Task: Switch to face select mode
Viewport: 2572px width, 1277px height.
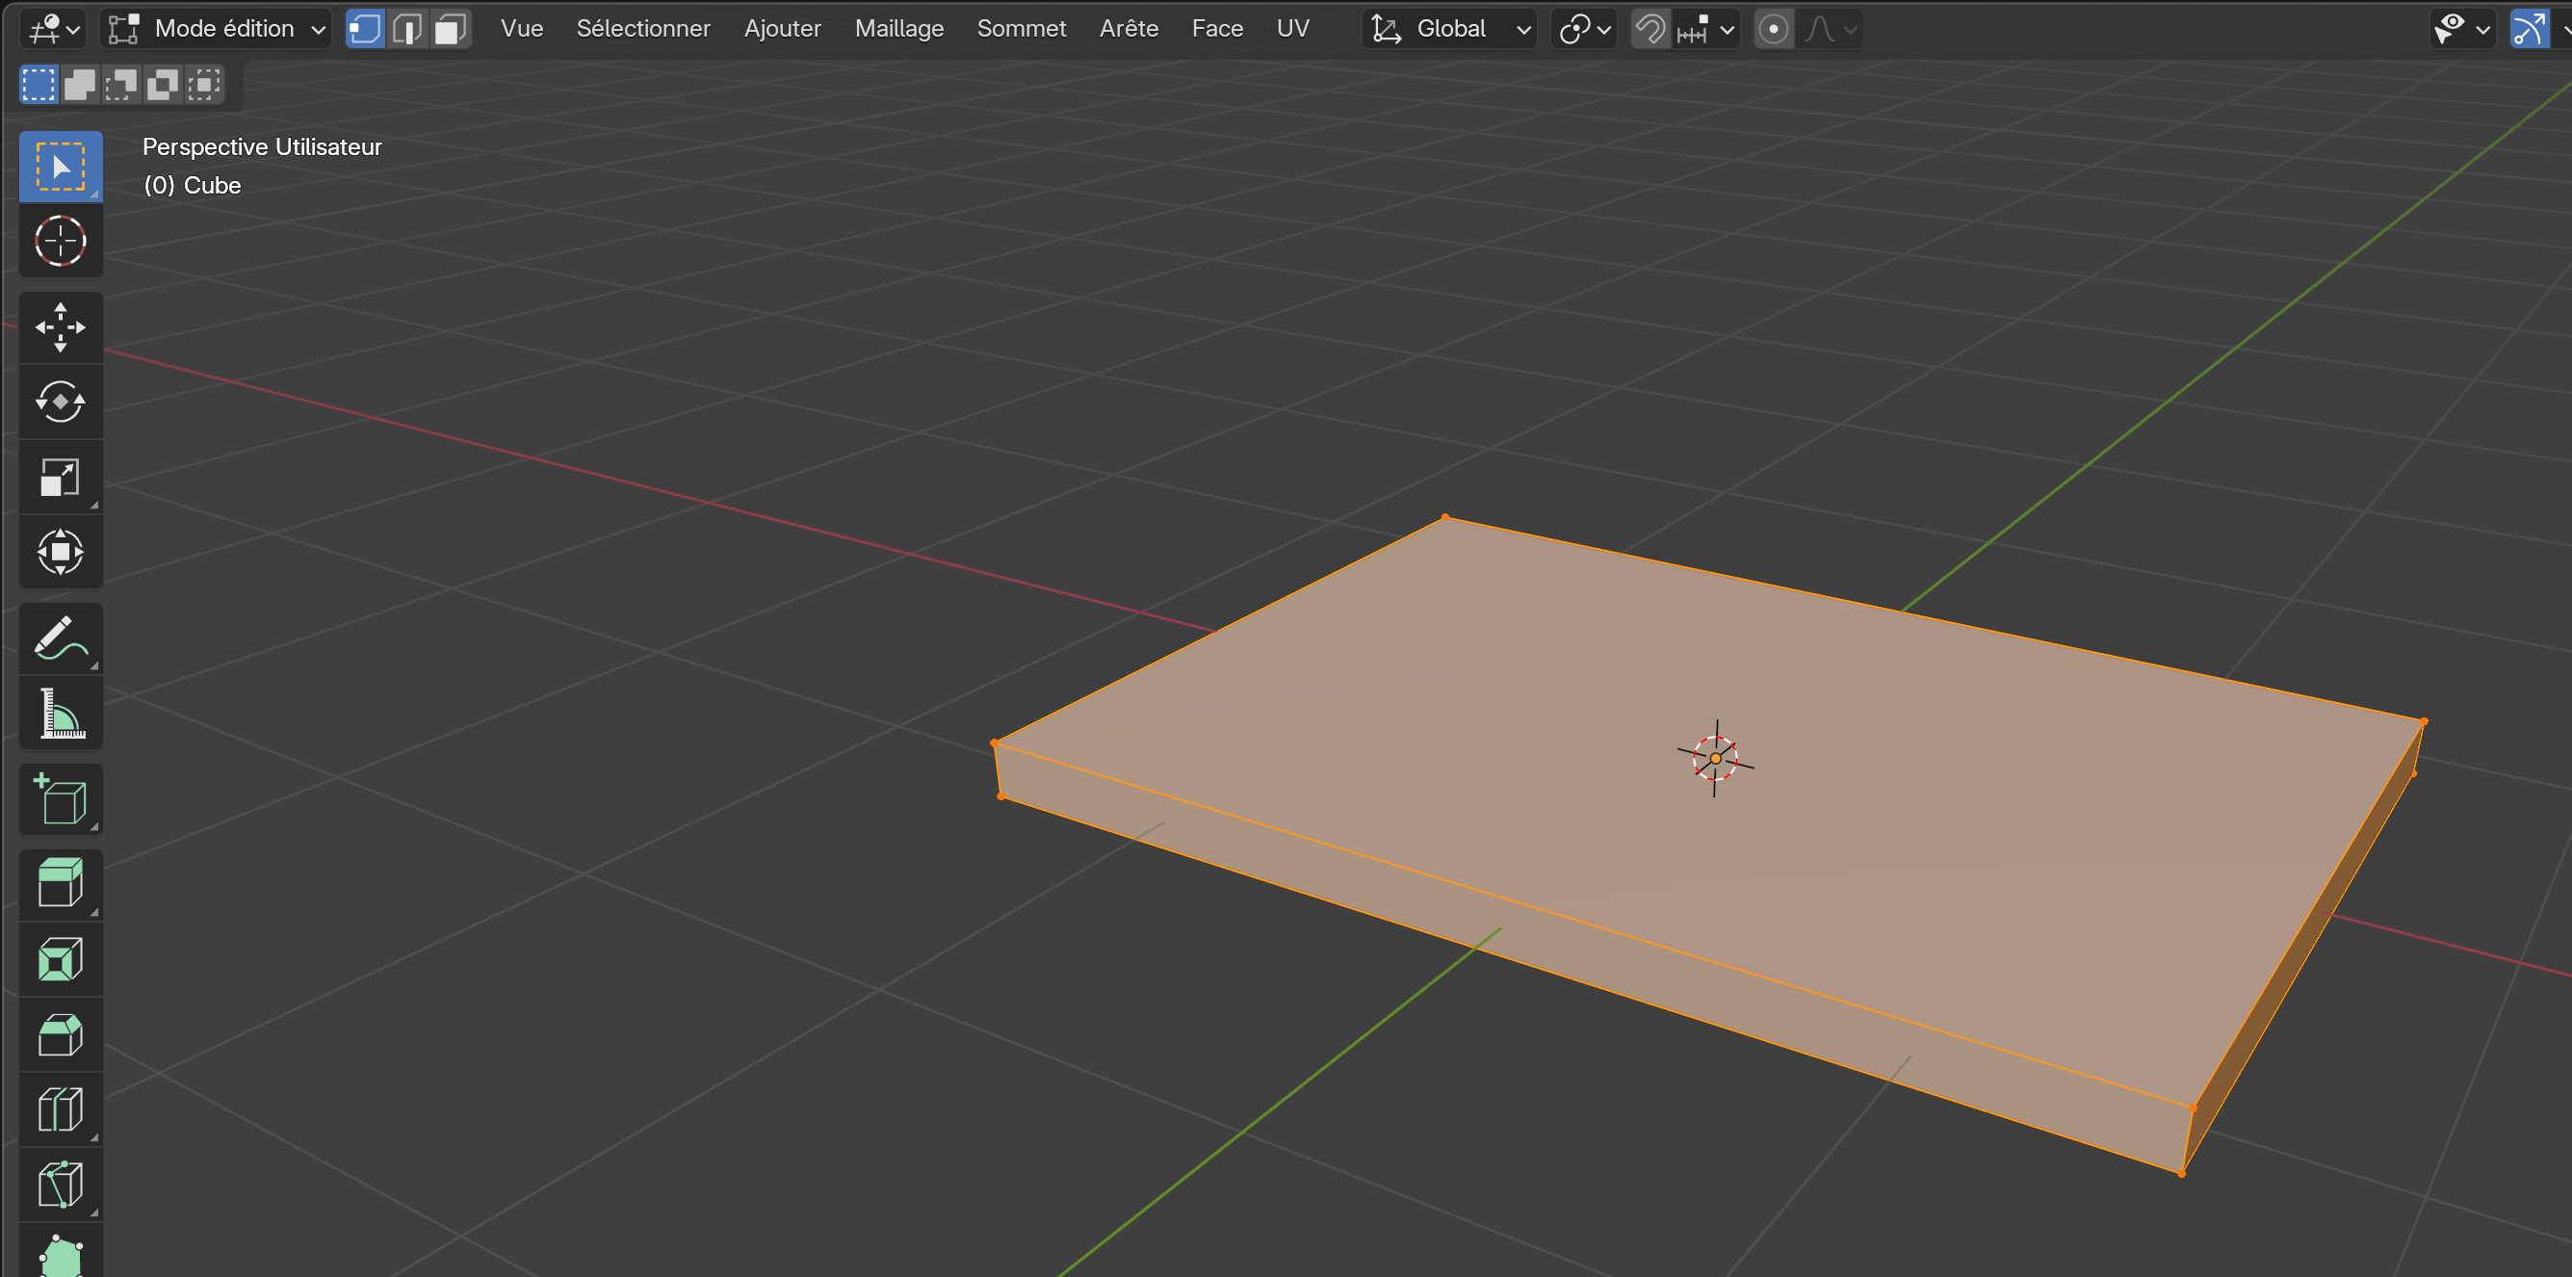Action: [x=450, y=29]
